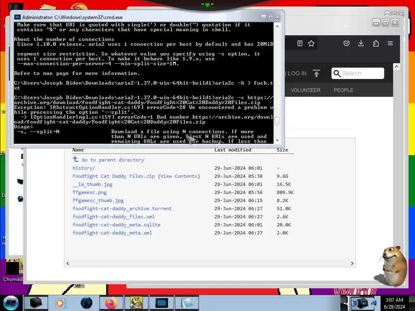Open __ia_thumb.jpg file link
The height and width of the screenshot is (311, 415).
click(92, 184)
